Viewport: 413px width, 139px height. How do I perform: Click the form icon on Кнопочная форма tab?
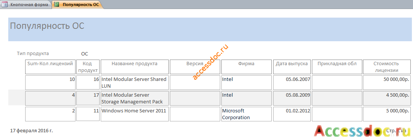[x=5, y=4]
